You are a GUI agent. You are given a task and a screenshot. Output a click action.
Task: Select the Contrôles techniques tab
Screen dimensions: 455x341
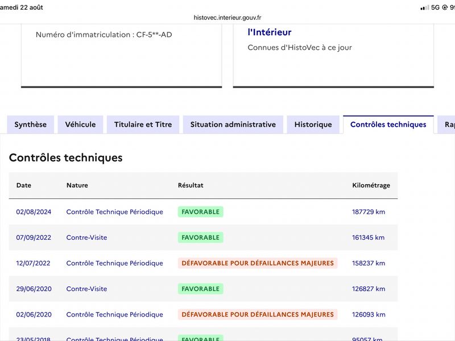[388, 124]
